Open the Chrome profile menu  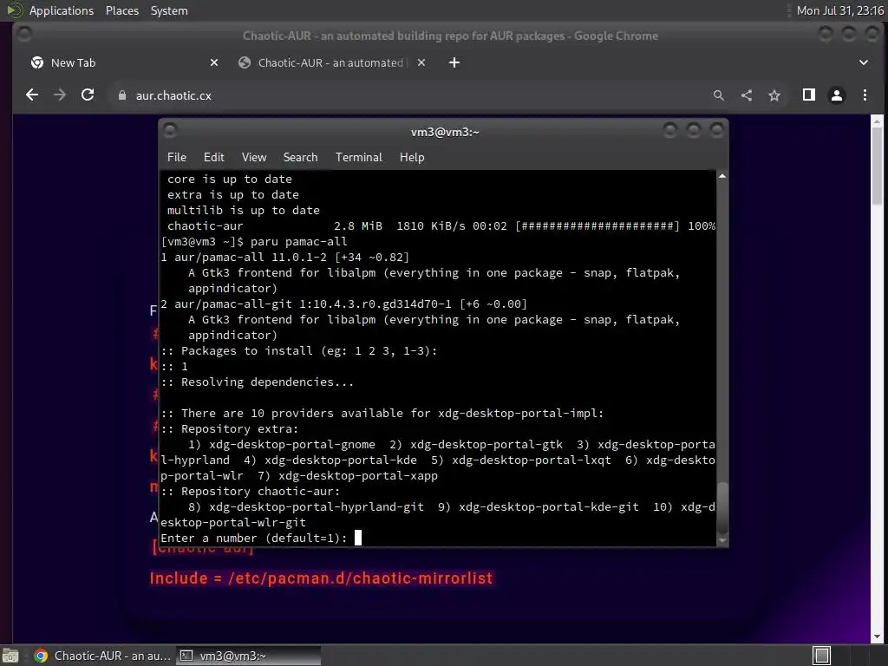(x=837, y=95)
